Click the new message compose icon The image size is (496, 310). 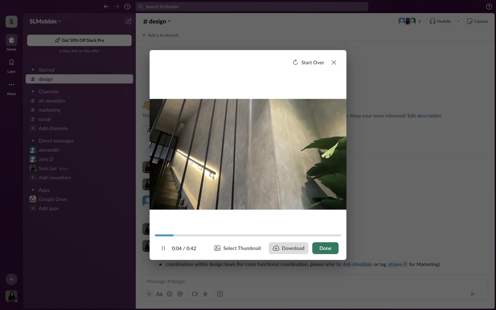128,21
